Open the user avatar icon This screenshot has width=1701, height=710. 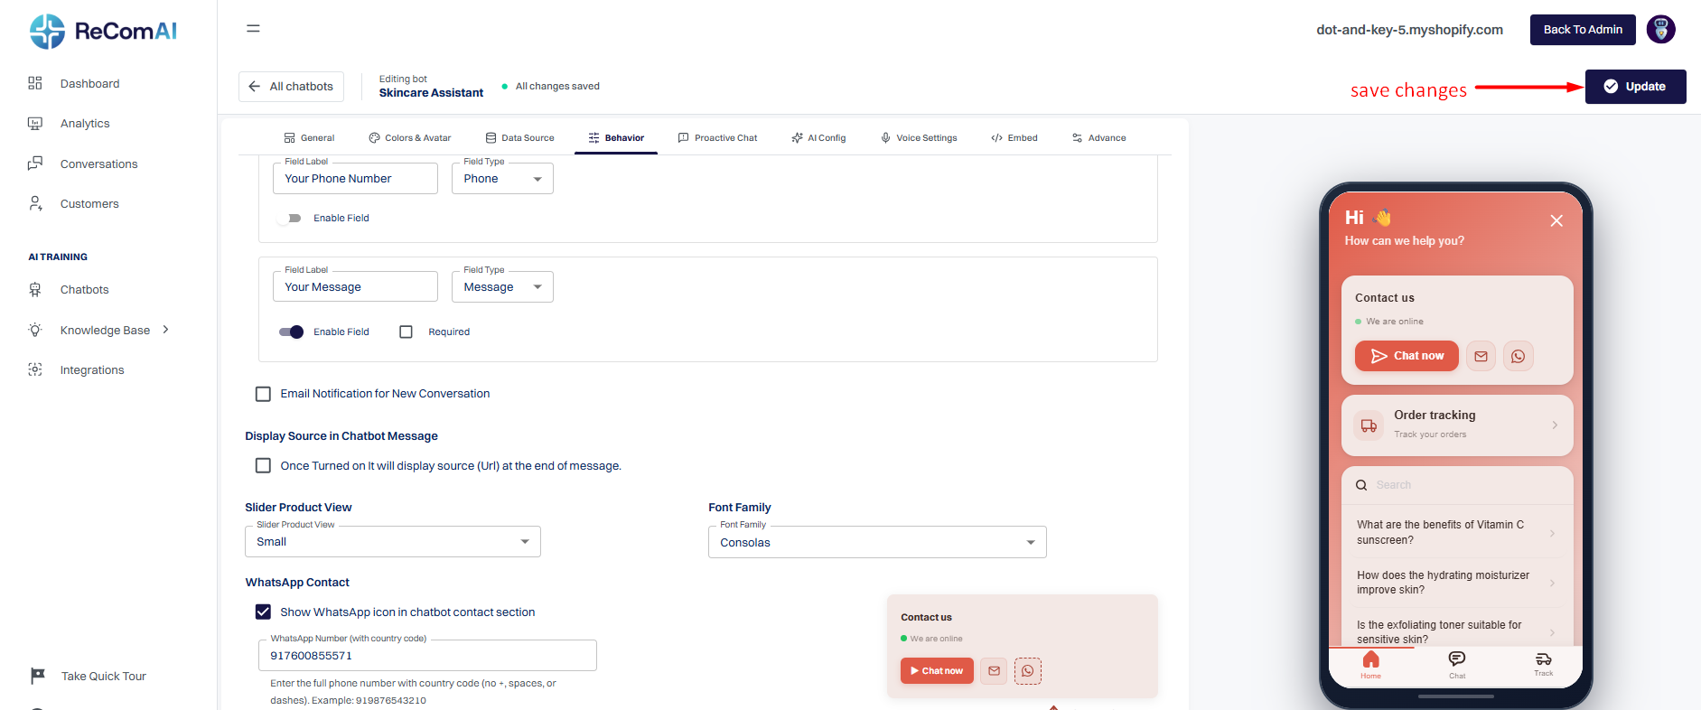[1660, 29]
